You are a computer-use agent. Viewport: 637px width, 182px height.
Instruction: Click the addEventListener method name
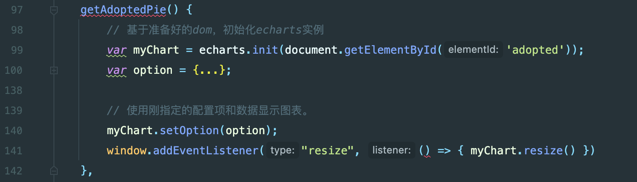pyautogui.click(x=206, y=151)
